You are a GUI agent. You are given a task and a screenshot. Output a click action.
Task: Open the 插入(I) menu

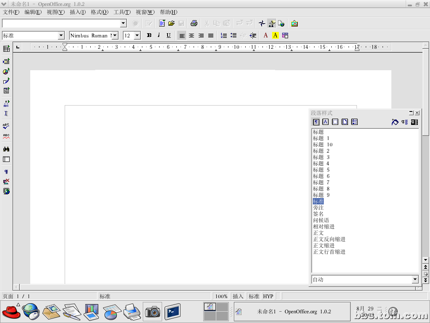(77, 12)
